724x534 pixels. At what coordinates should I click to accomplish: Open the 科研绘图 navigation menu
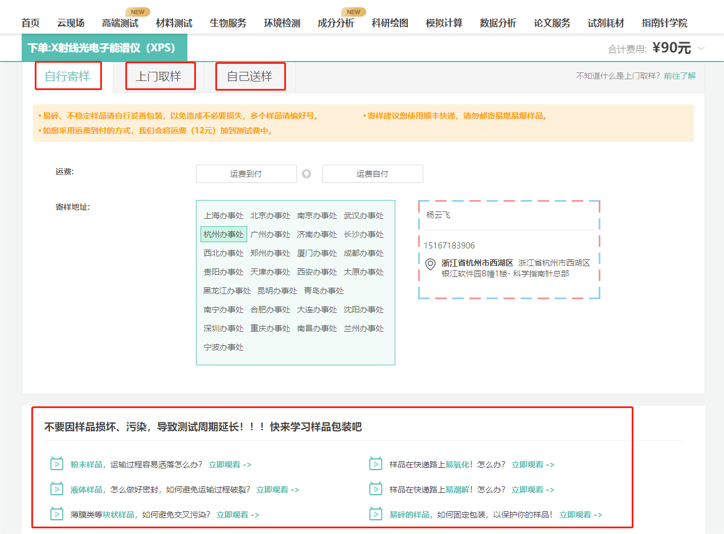pyautogui.click(x=390, y=23)
